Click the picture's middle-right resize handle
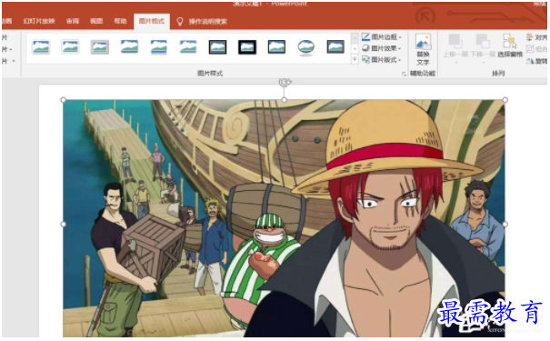Screen dimensions: 550x341 (505, 224)
